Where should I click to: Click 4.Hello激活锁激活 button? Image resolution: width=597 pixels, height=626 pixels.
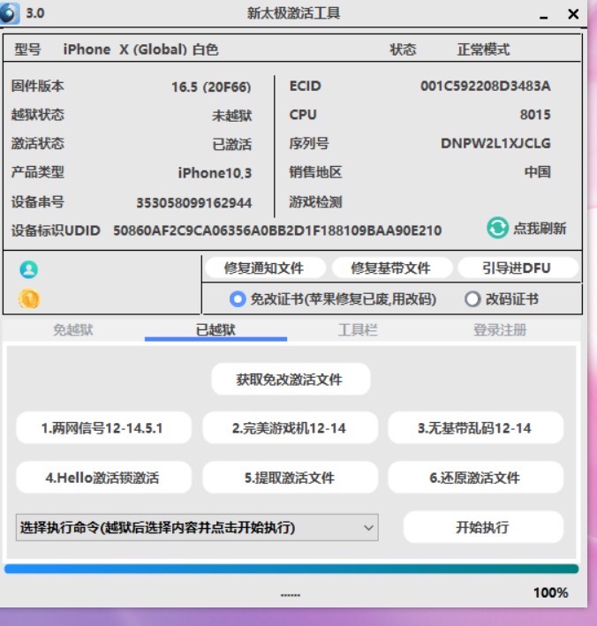pyautogui.click(x=103, y=478)
